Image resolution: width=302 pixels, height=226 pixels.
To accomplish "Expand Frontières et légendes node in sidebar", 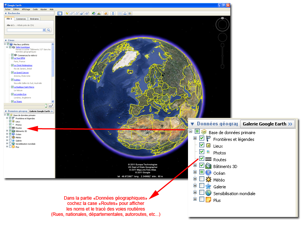I will tap(7, 118).
